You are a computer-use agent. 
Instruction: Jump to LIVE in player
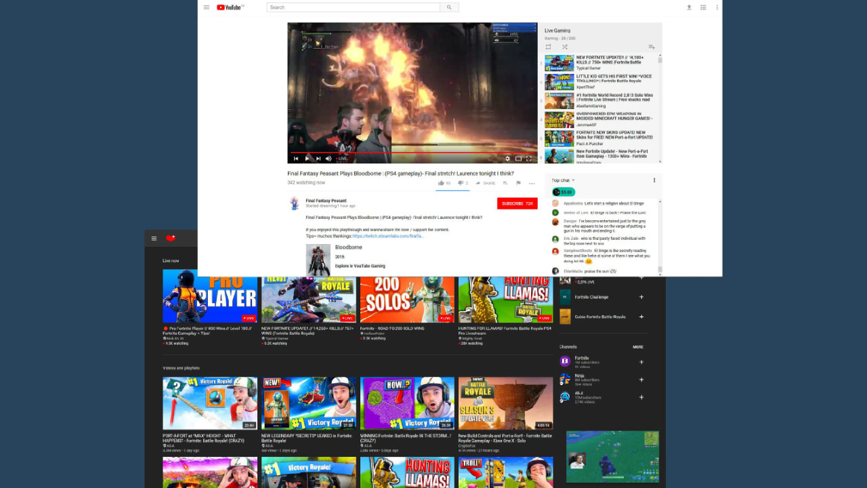(x=342, y=159)
